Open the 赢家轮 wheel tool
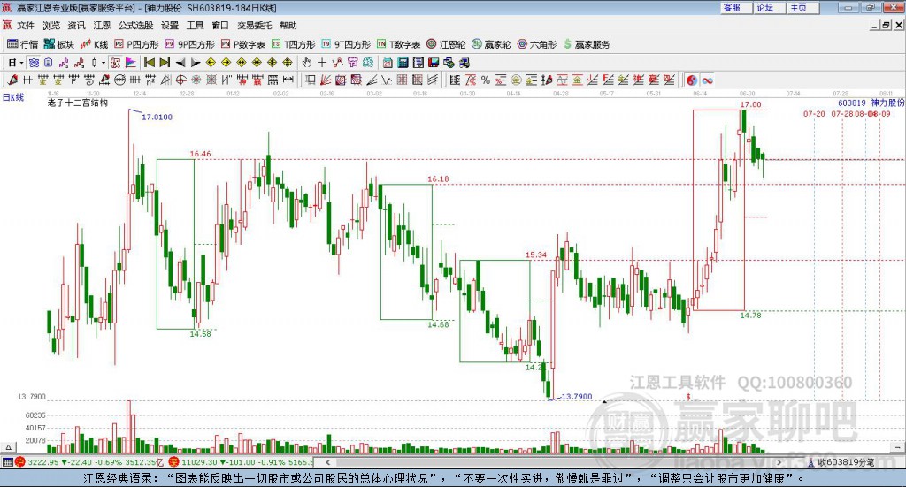 [491, 44]
